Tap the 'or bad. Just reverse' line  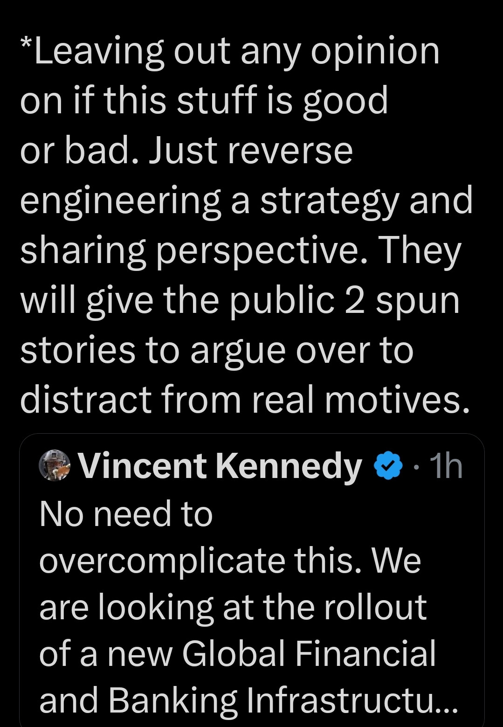click(x=186, y=151)
